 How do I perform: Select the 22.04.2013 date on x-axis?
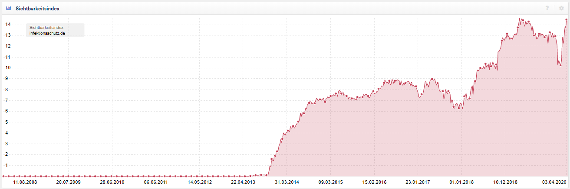tap(243, 183)
